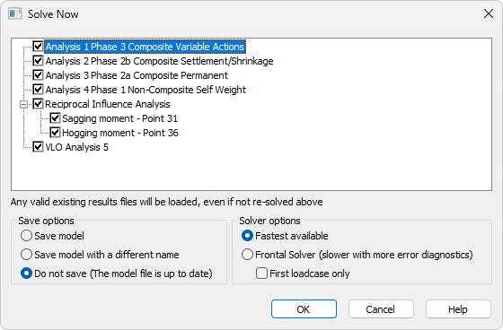Viewport: 503px width, 330px height.
Task: Select Analysis 3 Phase 2a Composite Permanent row
Action: pyautogui.click(x=137, y=75)
